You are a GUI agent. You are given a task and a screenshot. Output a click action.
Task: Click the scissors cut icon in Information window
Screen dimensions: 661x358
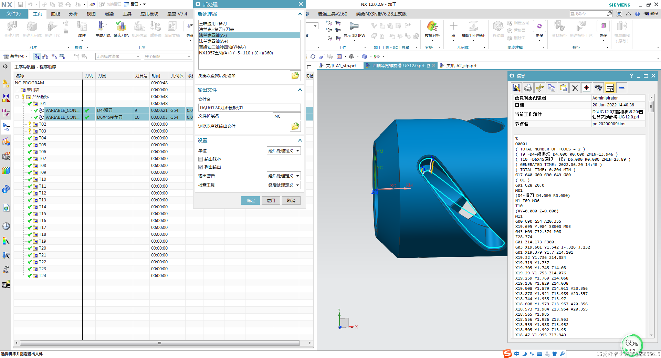539,88
